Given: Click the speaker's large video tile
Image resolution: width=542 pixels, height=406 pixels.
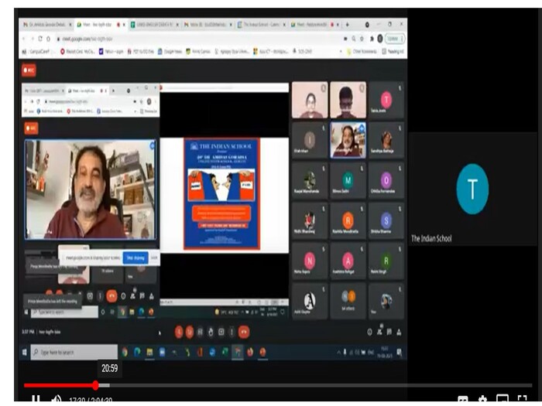Looking at the screenshot, I should pos(91,189).
